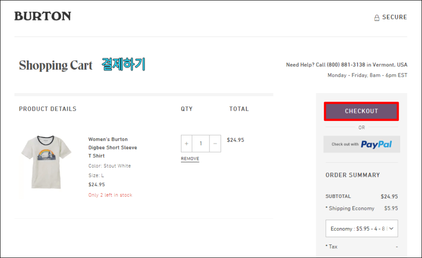
Task: Click the quantity field showing 1
Action: (201, 144)
